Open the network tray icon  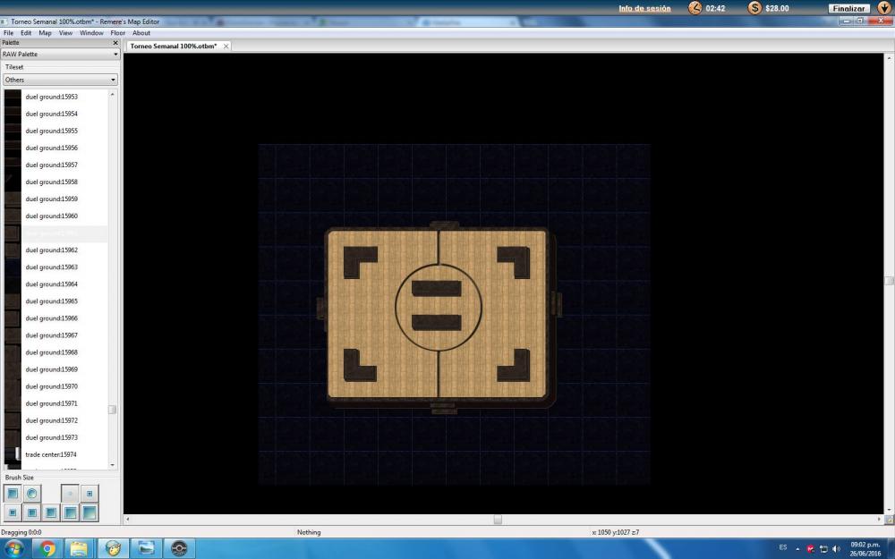pyautogui.click(x=823, y=549)
